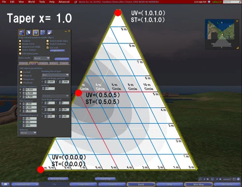Select the Rotate (Ctrl) radio button
This screenshot has width=242, height=187.
[20, 44]
